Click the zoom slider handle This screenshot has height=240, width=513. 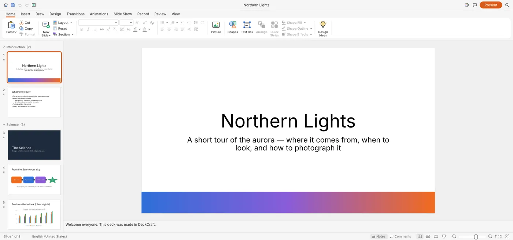[476, 237]
